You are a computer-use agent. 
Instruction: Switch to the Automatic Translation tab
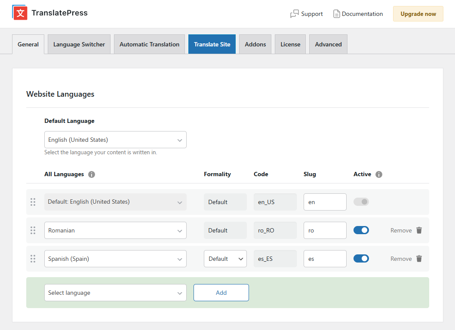tap(149, 44)
